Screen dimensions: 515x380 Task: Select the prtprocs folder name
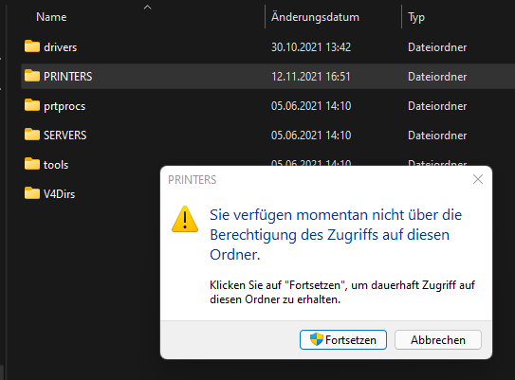pos(64,106)
